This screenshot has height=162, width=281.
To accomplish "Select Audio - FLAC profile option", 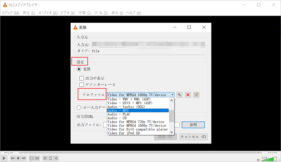I will pos(138,114).
